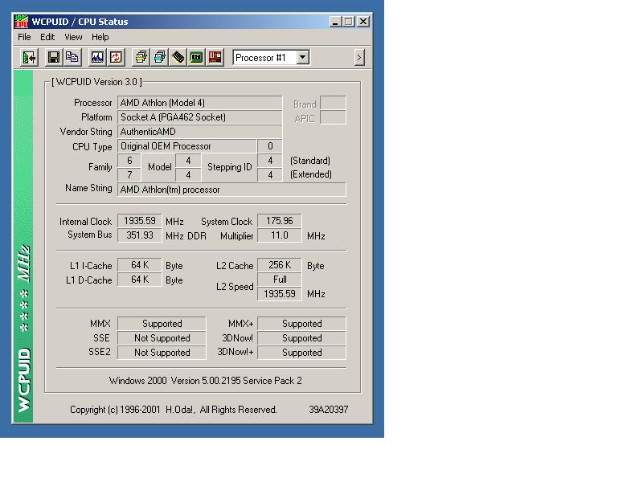The image size is (643, 482).
Task: Click the Exit door toolbar icon
Action: [x=29, y=57]
